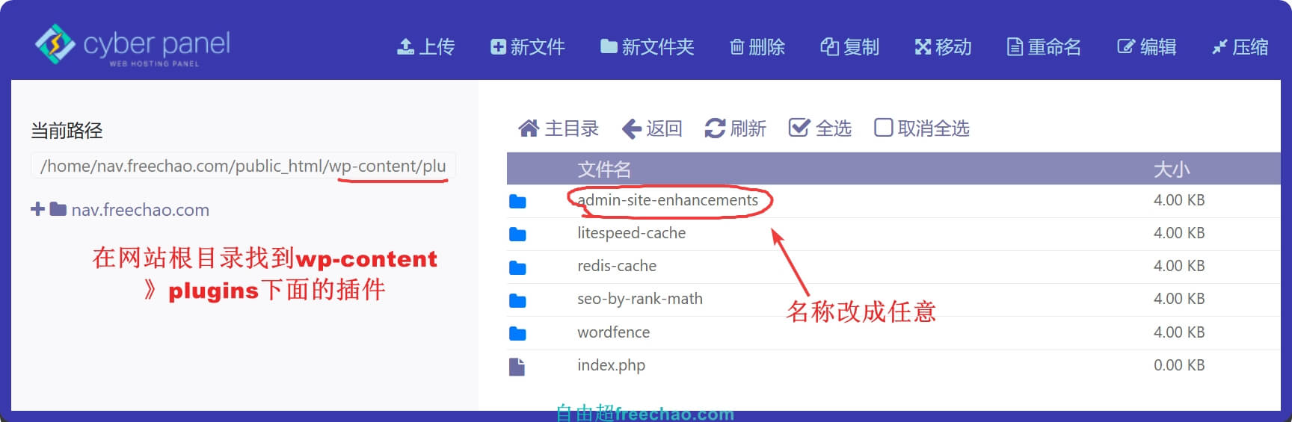Open nav.freechao.com folder in tree

tap(141, 210)
